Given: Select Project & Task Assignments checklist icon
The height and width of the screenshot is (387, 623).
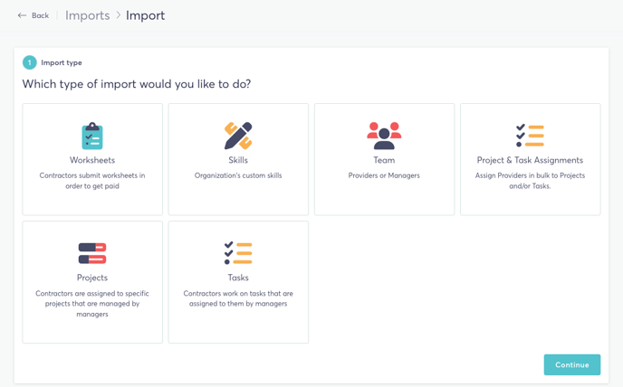Looking at the screenshot, I should tap(530, 136).
